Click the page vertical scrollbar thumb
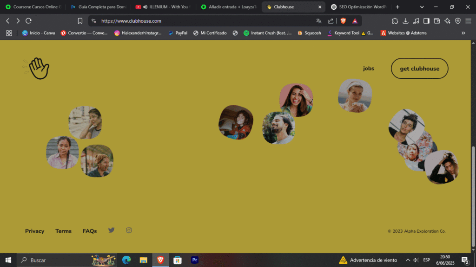The width and height of the screenshot is (476, 267). (473, 197)
